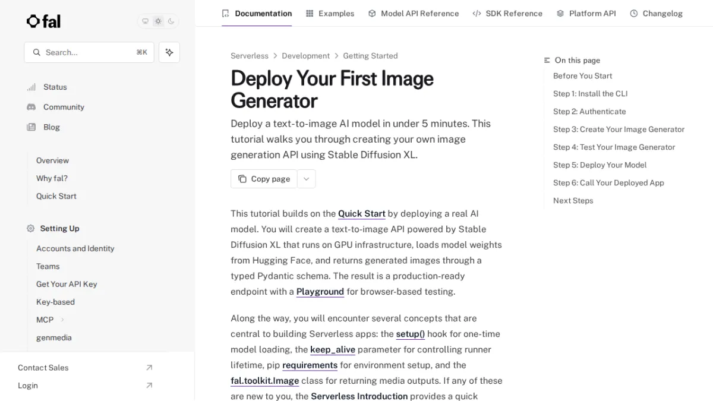Follow the keep_alive link

coord(333,349)
